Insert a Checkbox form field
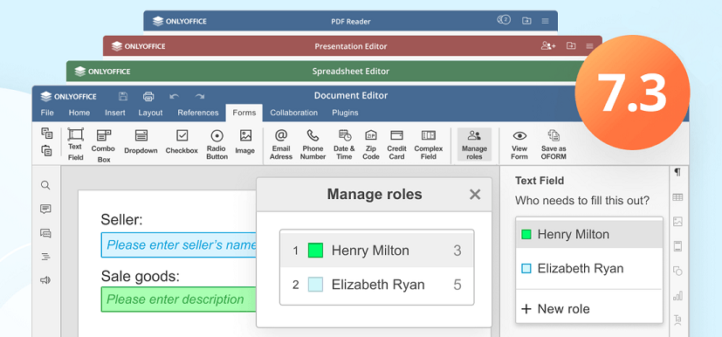 pos(182,141)
